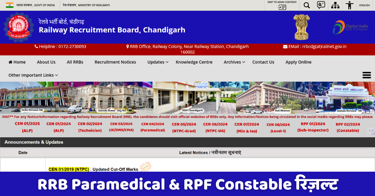Expand the Updates dropdown
The image size is (375, 196).
pos(158,62)
